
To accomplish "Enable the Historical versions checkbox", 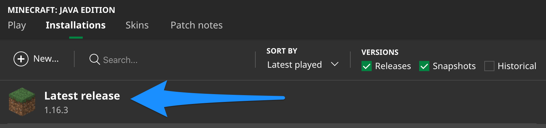I will click(x=489, y=66).
